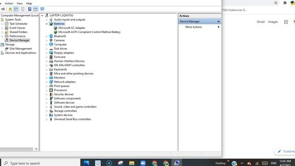Viewport: 295px width, 166px height.
Task: Bookmark this page with the browser star
Action: [x=276, y=3]
